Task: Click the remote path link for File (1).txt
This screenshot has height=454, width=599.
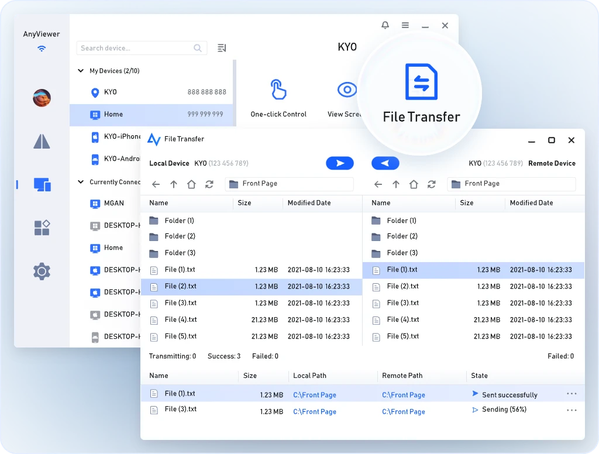Action: [403, 395]
